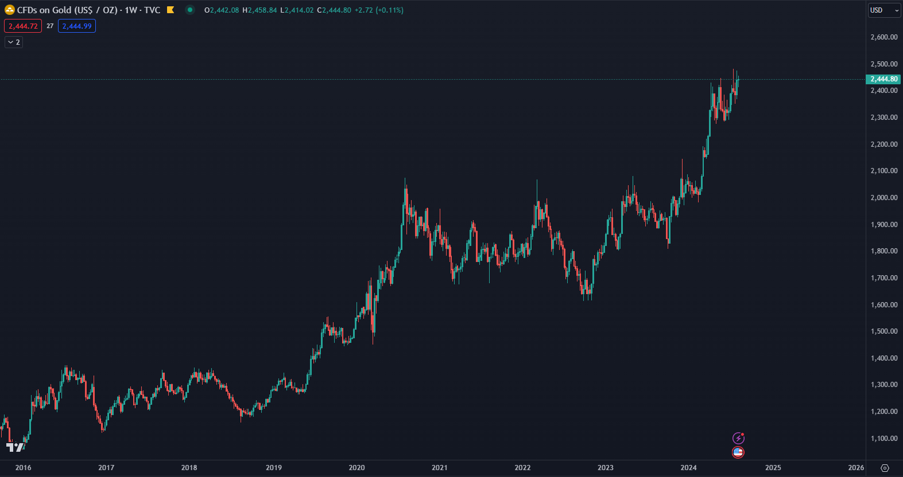Click the 2016 label on time axis
Screen dimensions: 903x477
pyautogui.click(x=24, y=468)
